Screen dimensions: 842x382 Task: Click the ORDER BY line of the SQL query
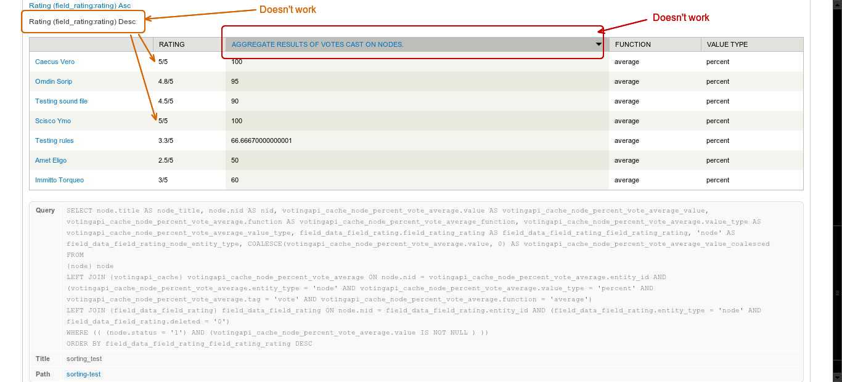[x=189, y=344]
